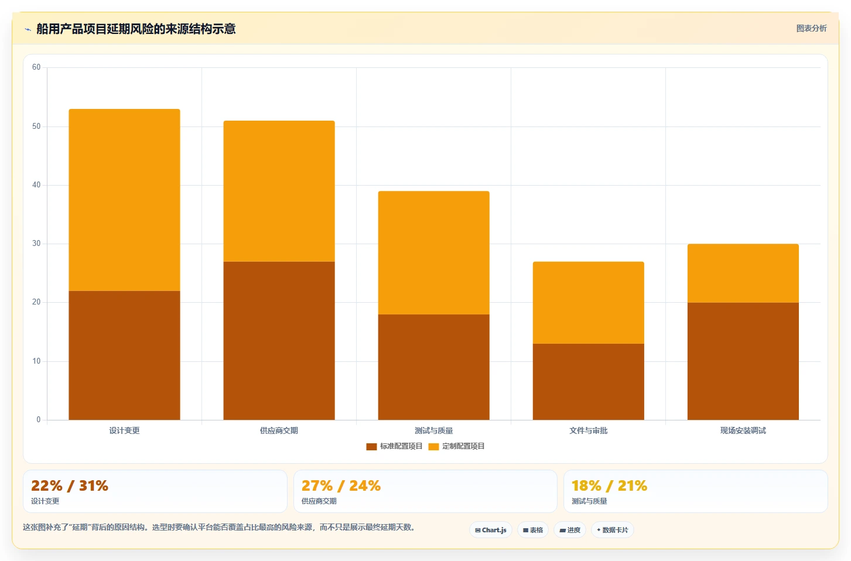Select the orange segment of the 测试与质量 bar

tap(433, 252)
